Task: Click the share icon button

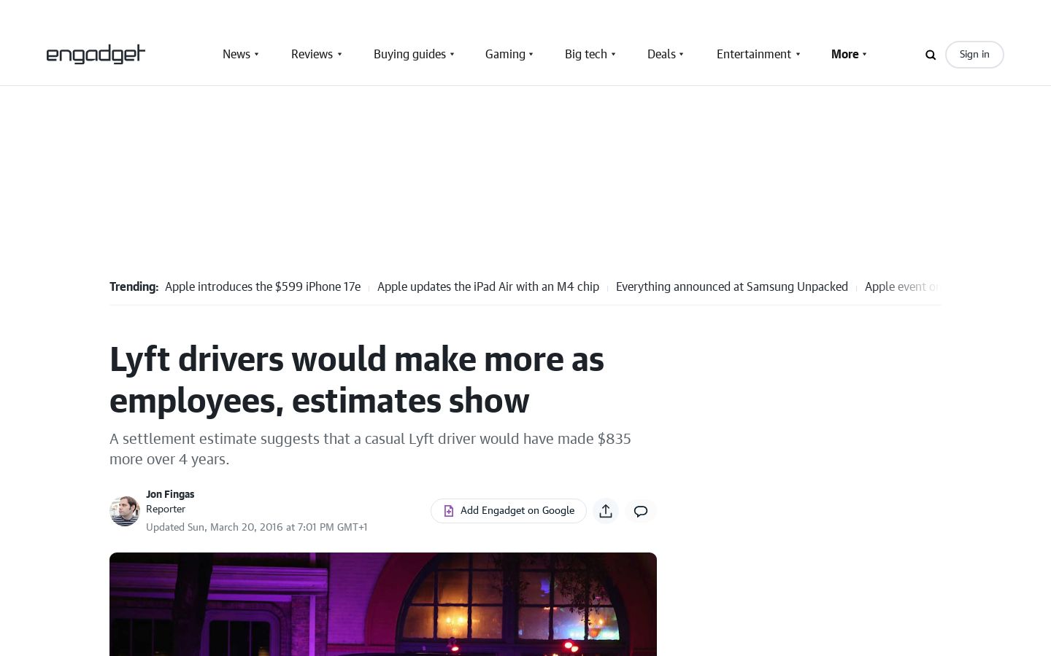Action: pos(606,511)
